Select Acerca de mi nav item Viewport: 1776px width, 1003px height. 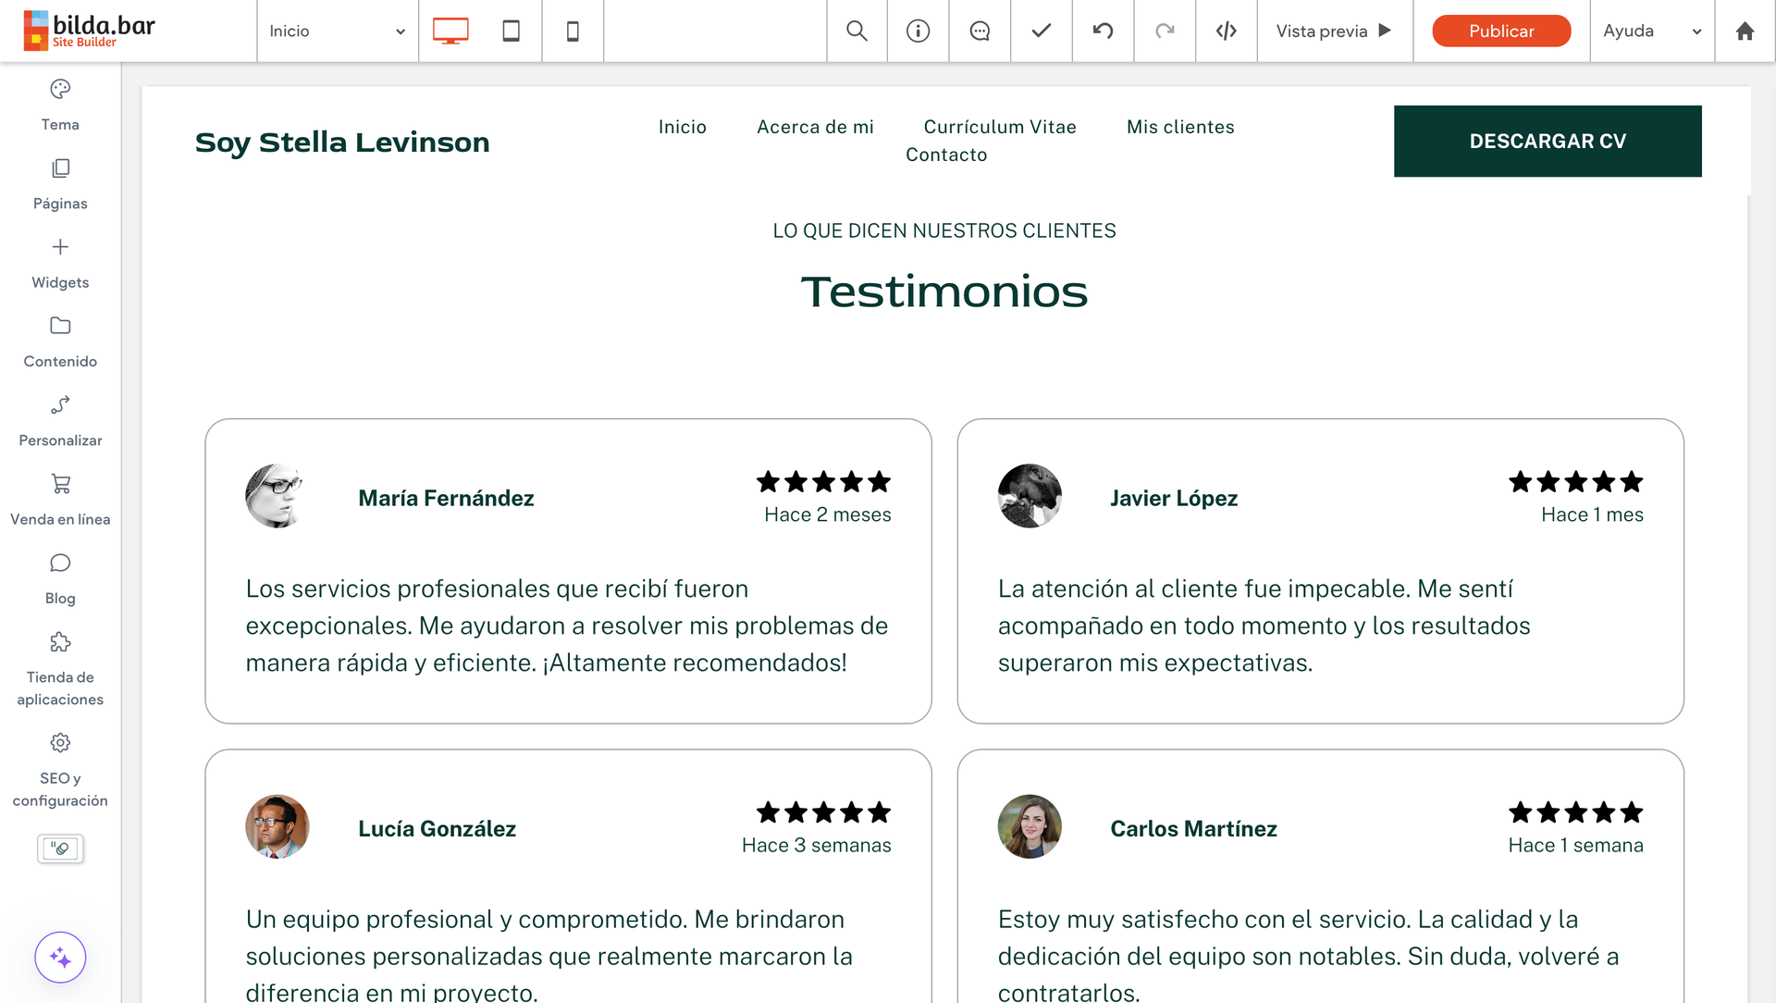coord(815,127)
